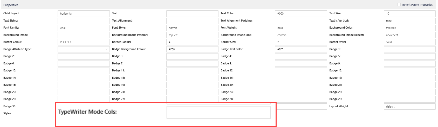Open the Badge Attribute Type dropdown
Screen dimensions: 438x127
point(83,49)
